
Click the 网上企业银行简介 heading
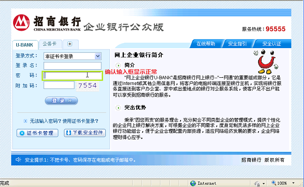pos(139,55)
